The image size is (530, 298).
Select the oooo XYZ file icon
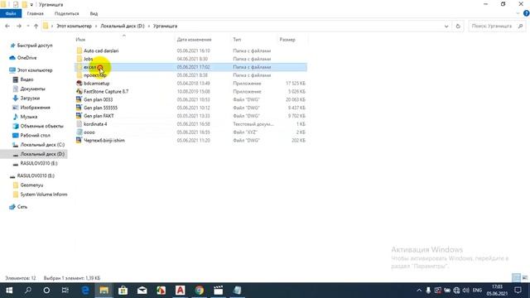tap(79, 132)
